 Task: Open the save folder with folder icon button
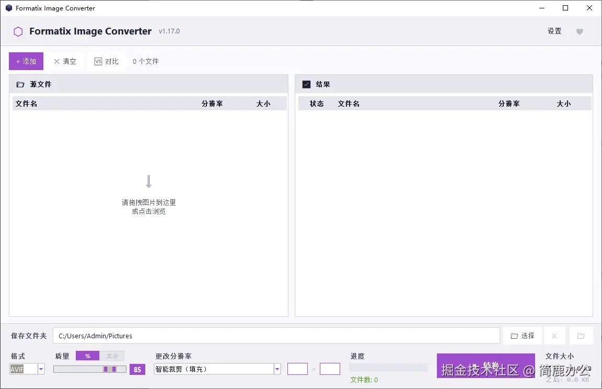581,336
